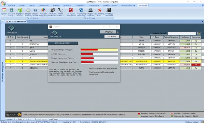Click the Instant Search box
Screen dimensions: 204x123
tap(182, 33)
